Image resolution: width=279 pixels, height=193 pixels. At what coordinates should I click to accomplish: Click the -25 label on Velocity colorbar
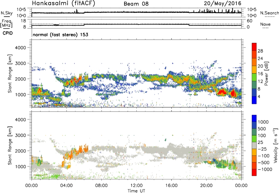pos(262,149)
